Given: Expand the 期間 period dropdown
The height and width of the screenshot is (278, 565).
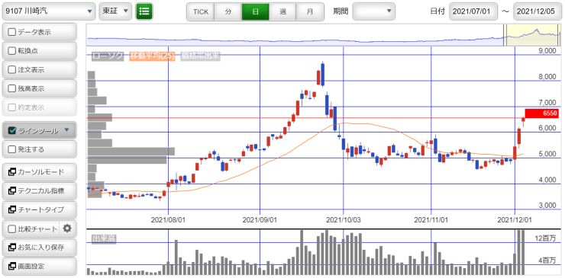Looking at the screenshot, I should (x=373, y=11).
